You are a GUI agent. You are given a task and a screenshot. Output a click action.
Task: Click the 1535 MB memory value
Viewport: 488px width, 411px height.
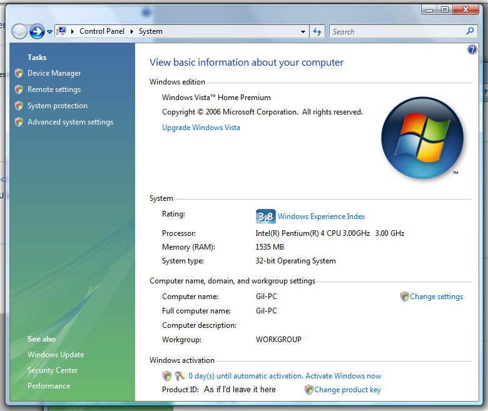coord(270,247)
